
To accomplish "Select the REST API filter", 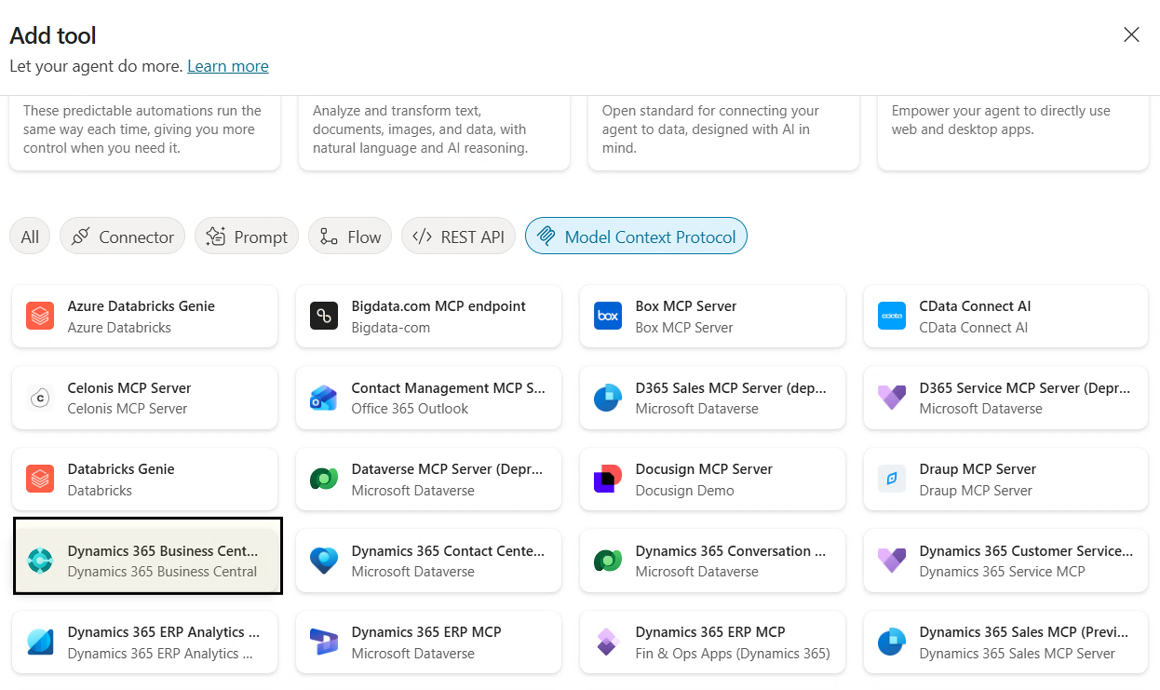I will [x=458, y=237].
